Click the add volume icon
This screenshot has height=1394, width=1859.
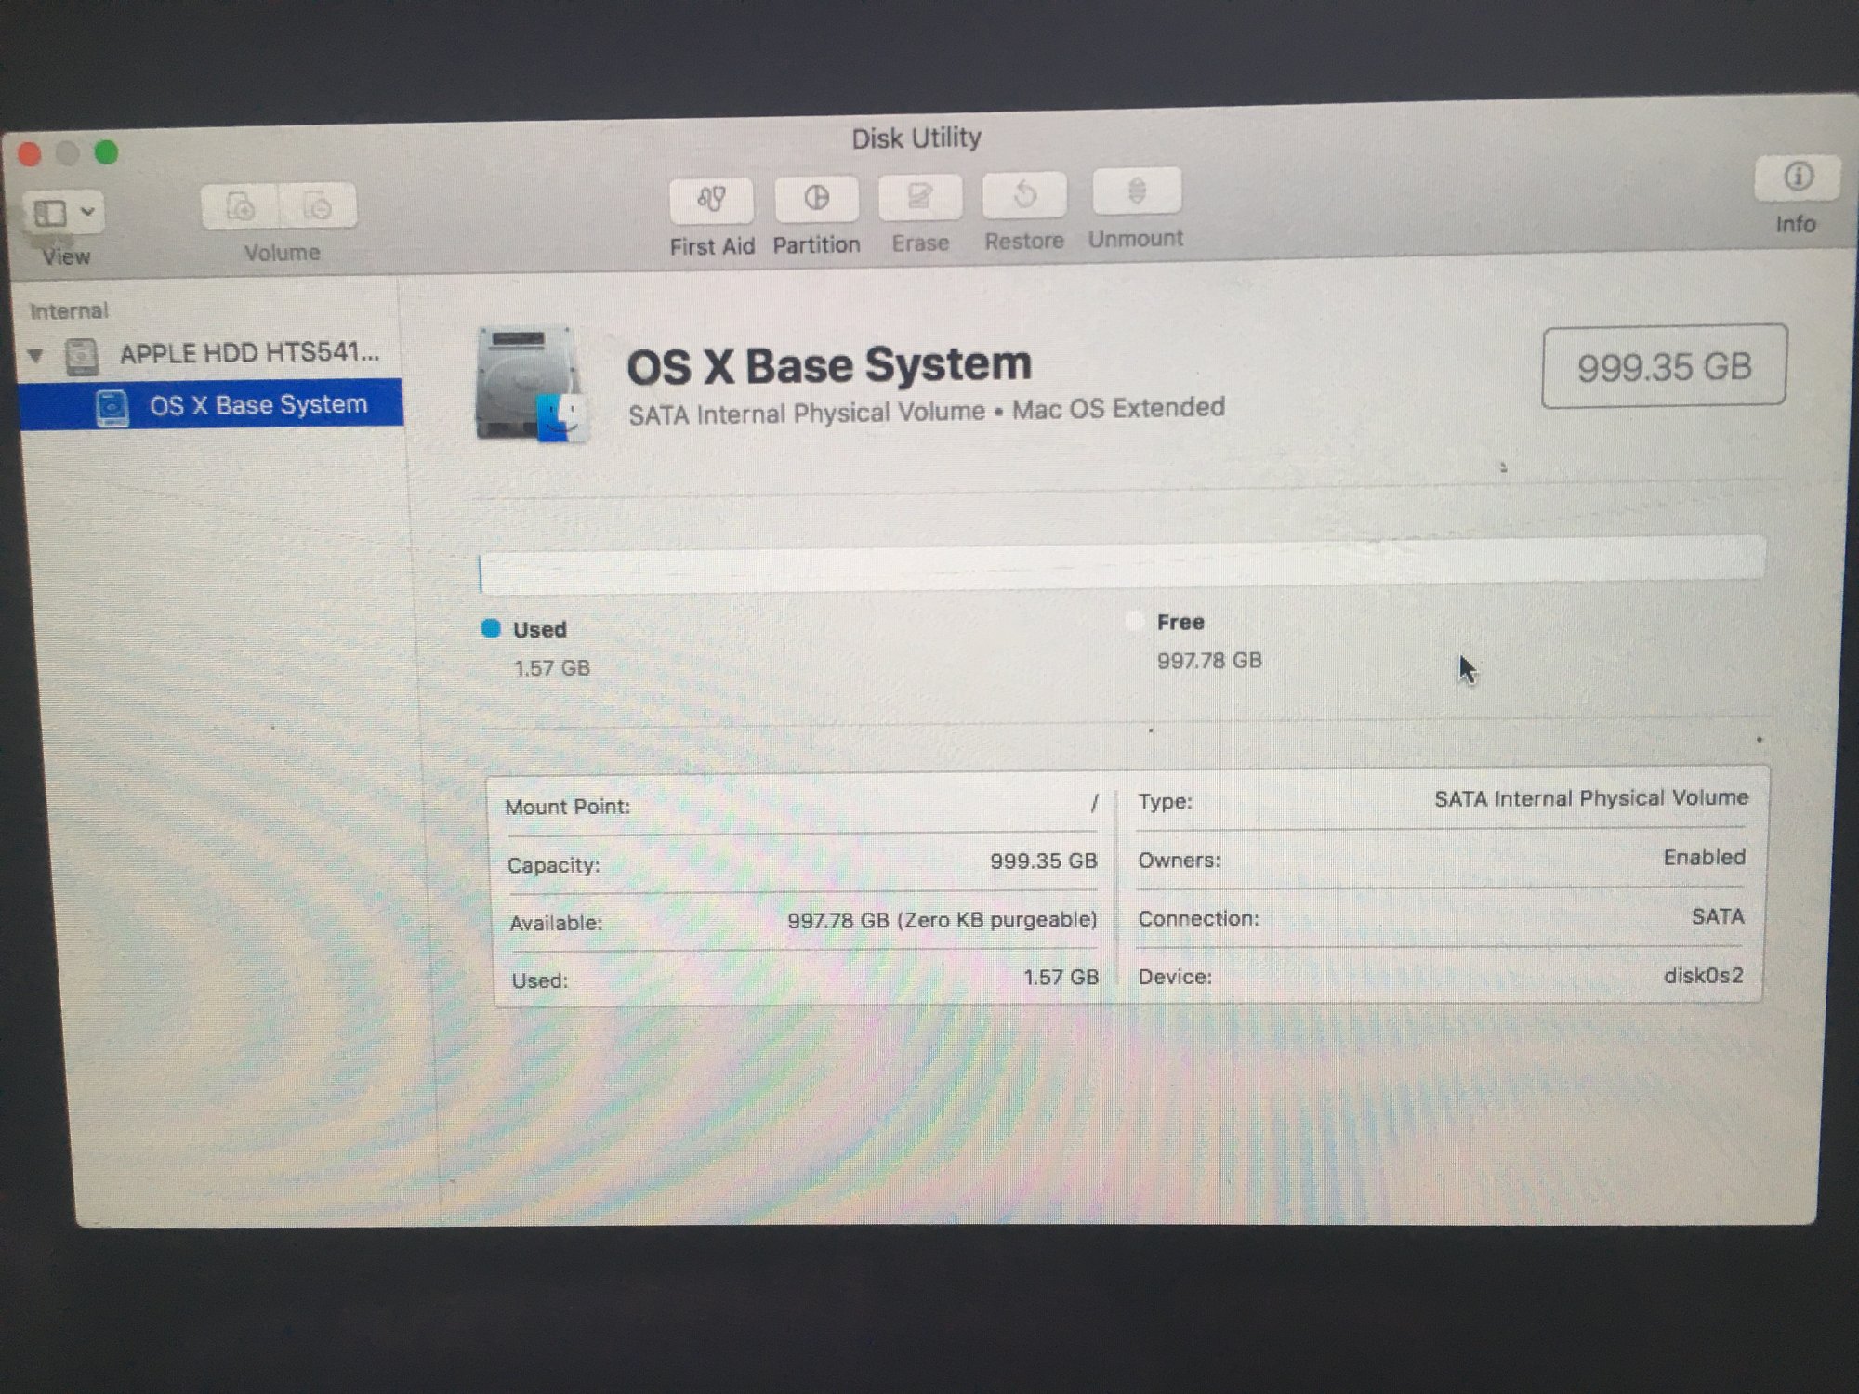(241, 206)
